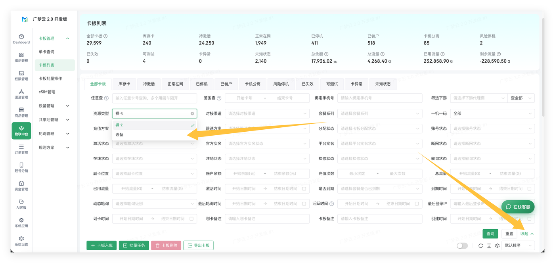Screen dimensions: 555x263
Task: Switch to the 库存卡 tab
Action: pos(124,84)
